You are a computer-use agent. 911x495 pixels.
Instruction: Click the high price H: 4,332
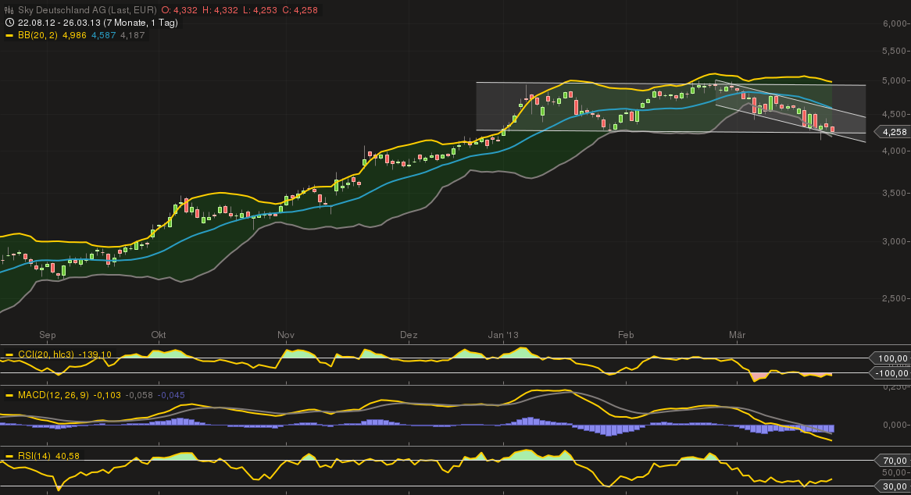(219, 10)
